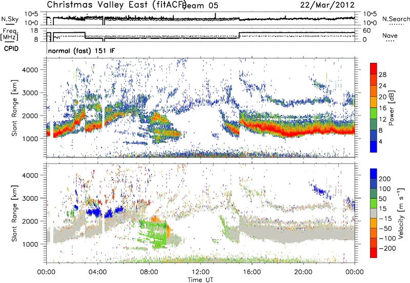
Task: Click the '50' velocity colorbar tick label
Action: click(x=383, y=199)
